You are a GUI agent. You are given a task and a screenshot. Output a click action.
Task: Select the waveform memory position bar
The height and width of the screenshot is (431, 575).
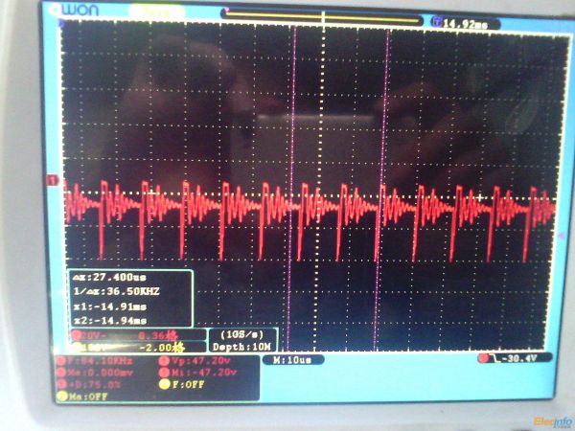click(x=322, y=16)
